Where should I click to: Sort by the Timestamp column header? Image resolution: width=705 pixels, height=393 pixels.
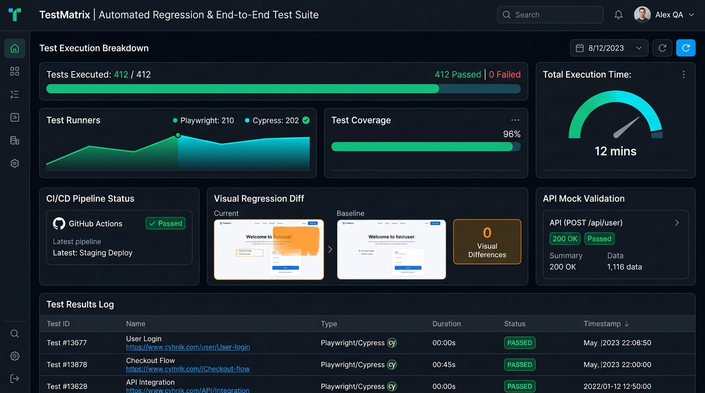pos(607,324)
